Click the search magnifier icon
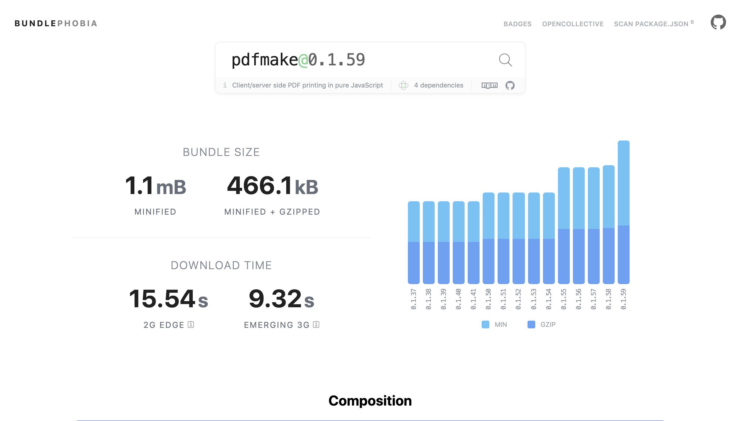The image size is (741, 421). 505,60
